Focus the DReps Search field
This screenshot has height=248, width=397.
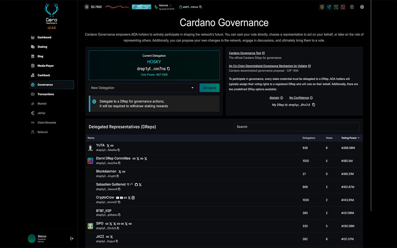point(297,127)
